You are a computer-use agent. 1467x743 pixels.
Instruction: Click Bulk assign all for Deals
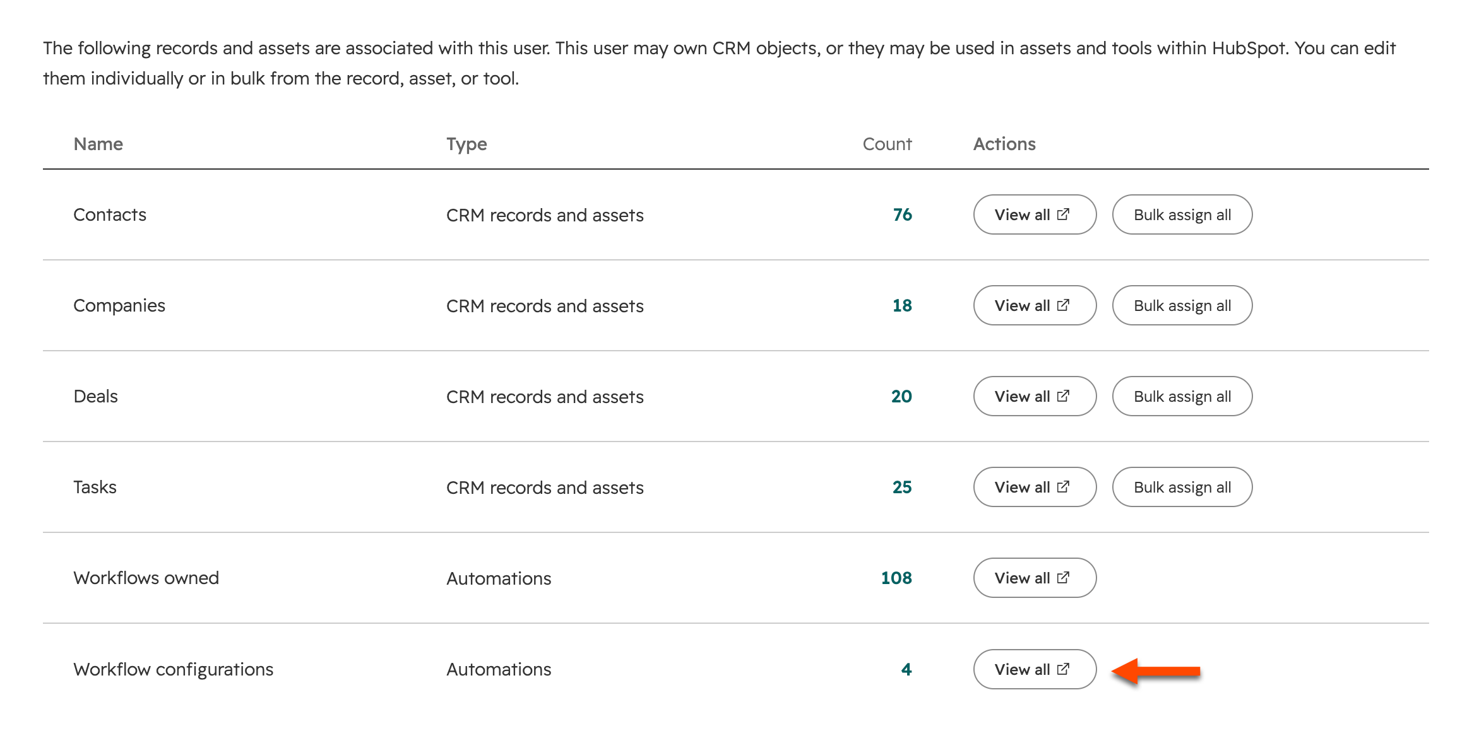click(1182, 396)
